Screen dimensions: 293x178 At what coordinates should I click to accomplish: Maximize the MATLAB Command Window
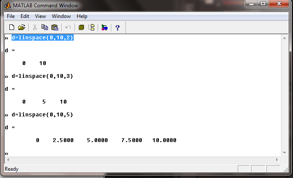tap(263, 4)
